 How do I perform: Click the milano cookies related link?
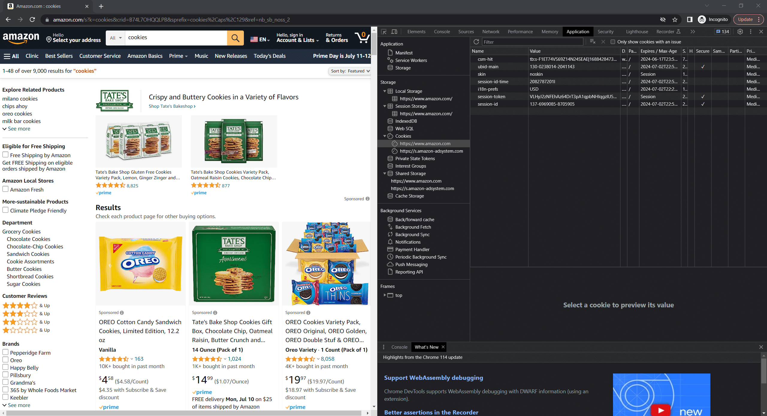pyautogui.click(x=20, y=99)
